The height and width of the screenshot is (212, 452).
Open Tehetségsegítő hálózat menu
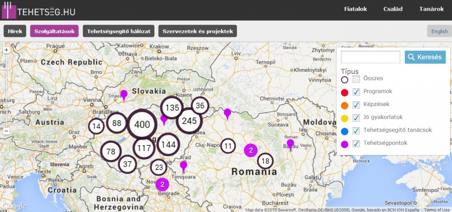[x=118, y=31]
